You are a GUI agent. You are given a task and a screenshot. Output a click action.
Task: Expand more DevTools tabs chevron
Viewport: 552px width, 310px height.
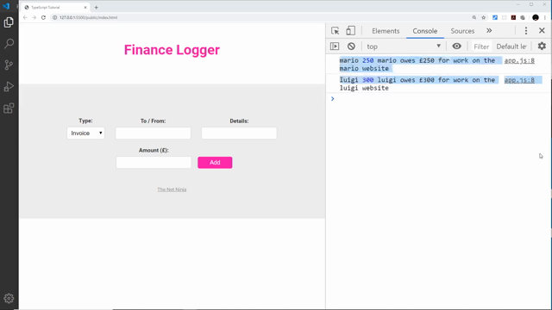pos(489,31)
